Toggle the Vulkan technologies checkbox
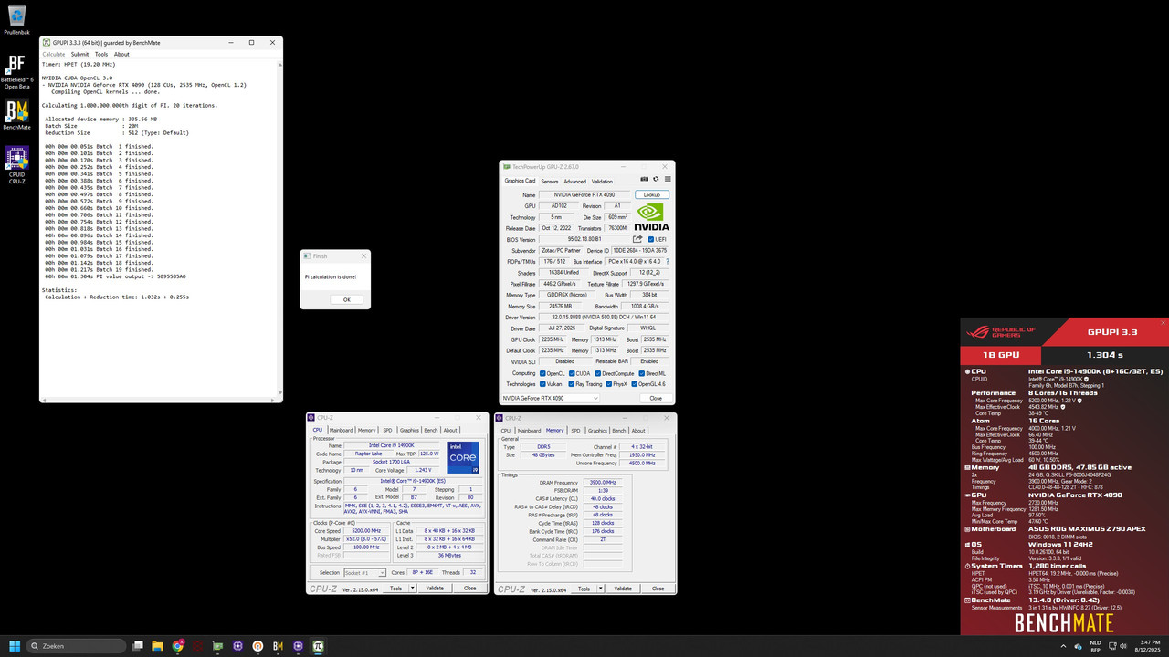The image size is (1169, 657). pyautogui.click(x=543, y=384)
